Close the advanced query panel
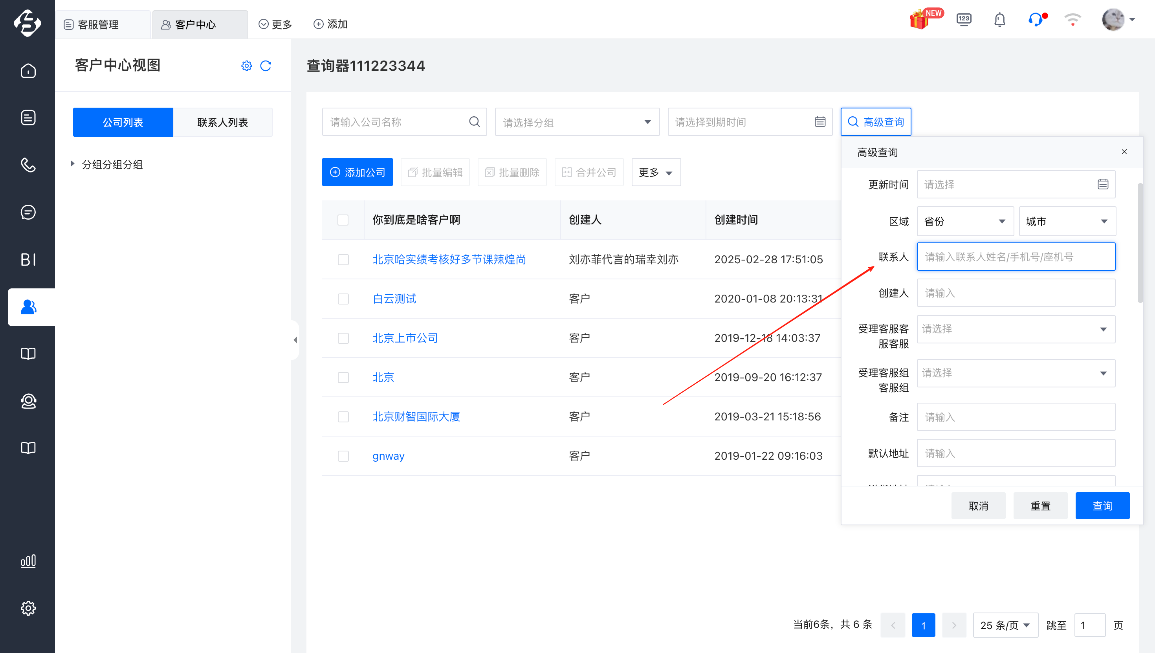The width and height of the screenshot is (1155, 653). tap(1124, 152)
